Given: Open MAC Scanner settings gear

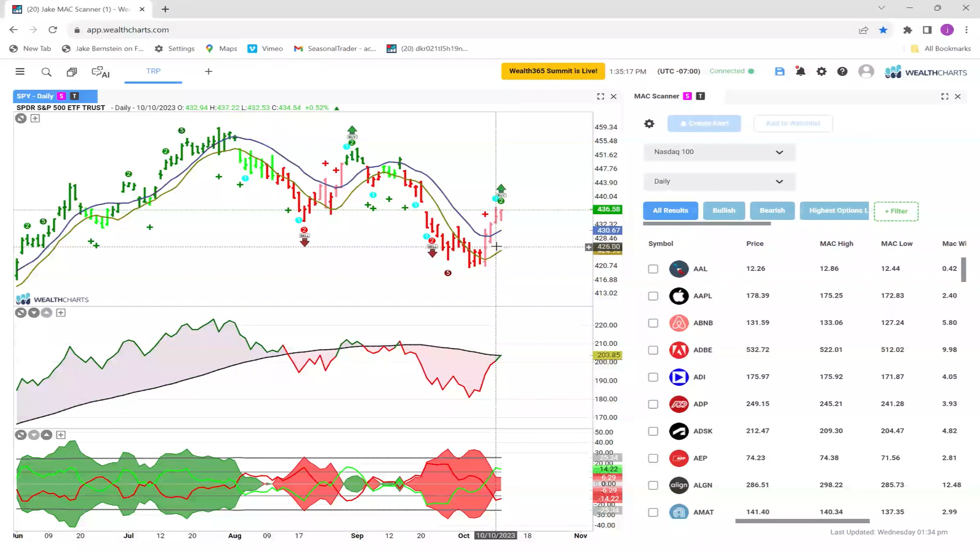Looking at the screenshot, I should point(649,123).
